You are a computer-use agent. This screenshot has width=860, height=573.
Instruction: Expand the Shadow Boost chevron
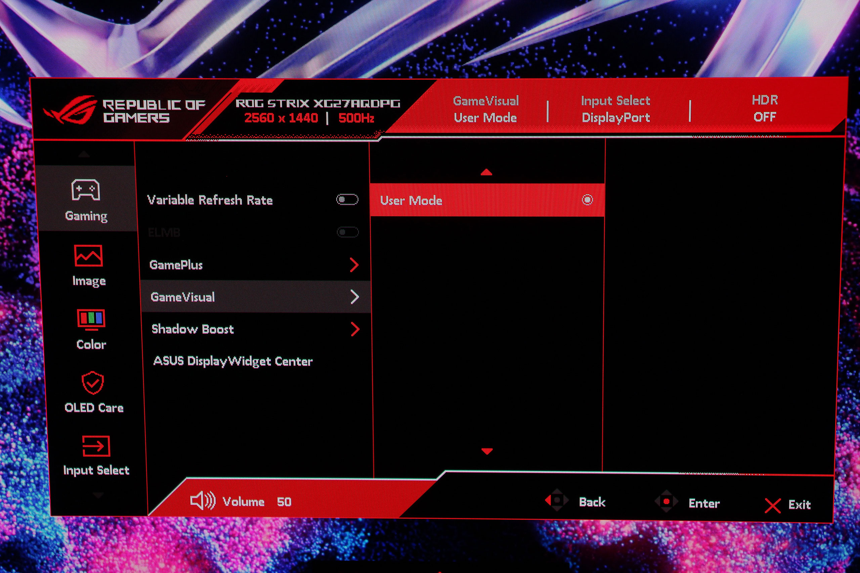[x=355, y=329]
